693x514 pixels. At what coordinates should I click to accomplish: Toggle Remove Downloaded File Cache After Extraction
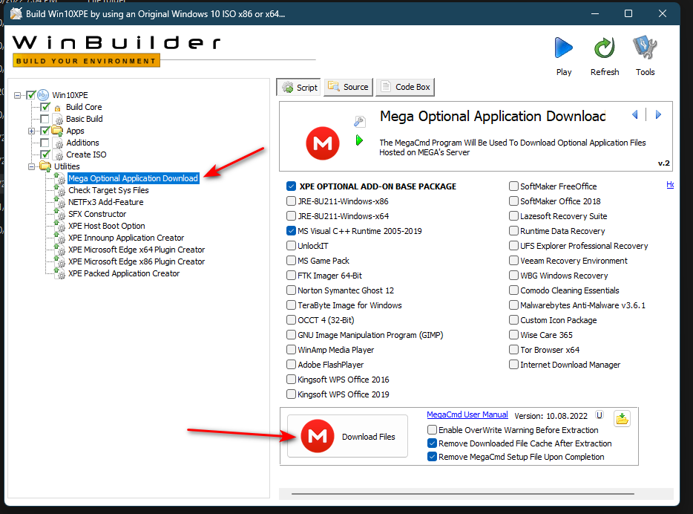(432, 443)
